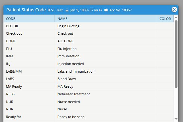The height and width of the screenshot is (122, 183).
Task: Pick the Flu Injection status
Action: click(67, 49)
